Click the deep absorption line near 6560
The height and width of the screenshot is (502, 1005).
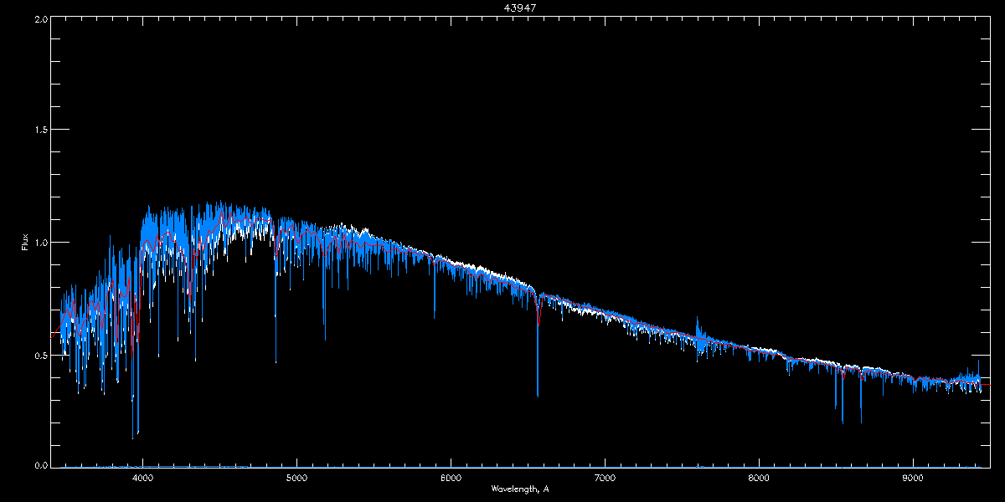pos(538,343)
